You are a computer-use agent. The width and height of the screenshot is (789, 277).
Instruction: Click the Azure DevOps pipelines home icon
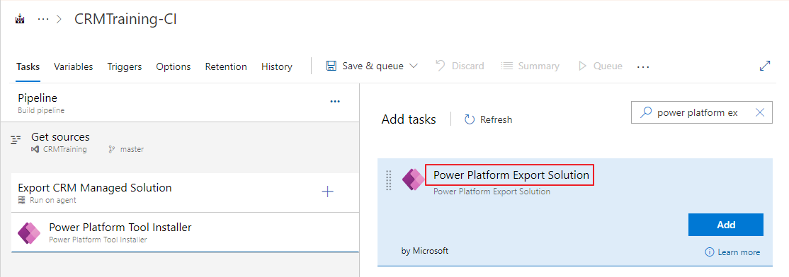[20, 20]
